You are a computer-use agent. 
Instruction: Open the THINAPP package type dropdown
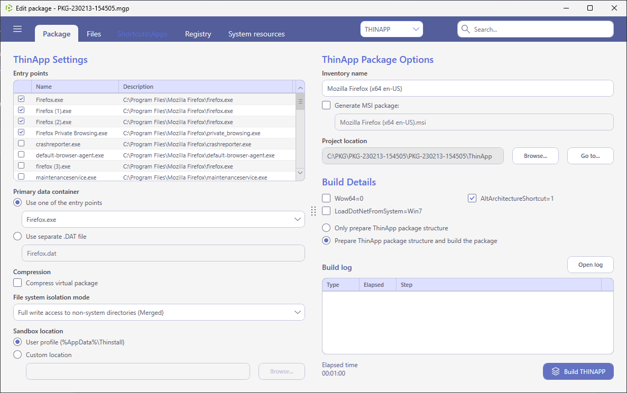pyautogui.click(x=391, y=29)
